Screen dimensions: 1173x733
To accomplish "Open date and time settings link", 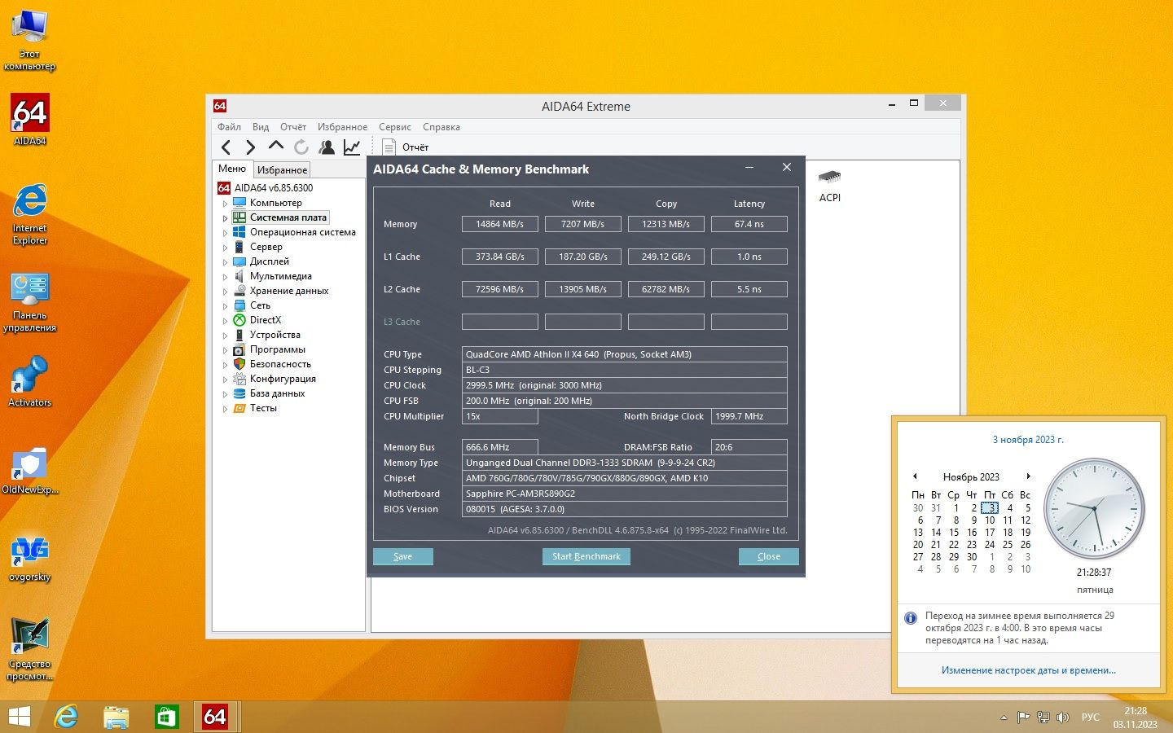I will point(1028,670).
